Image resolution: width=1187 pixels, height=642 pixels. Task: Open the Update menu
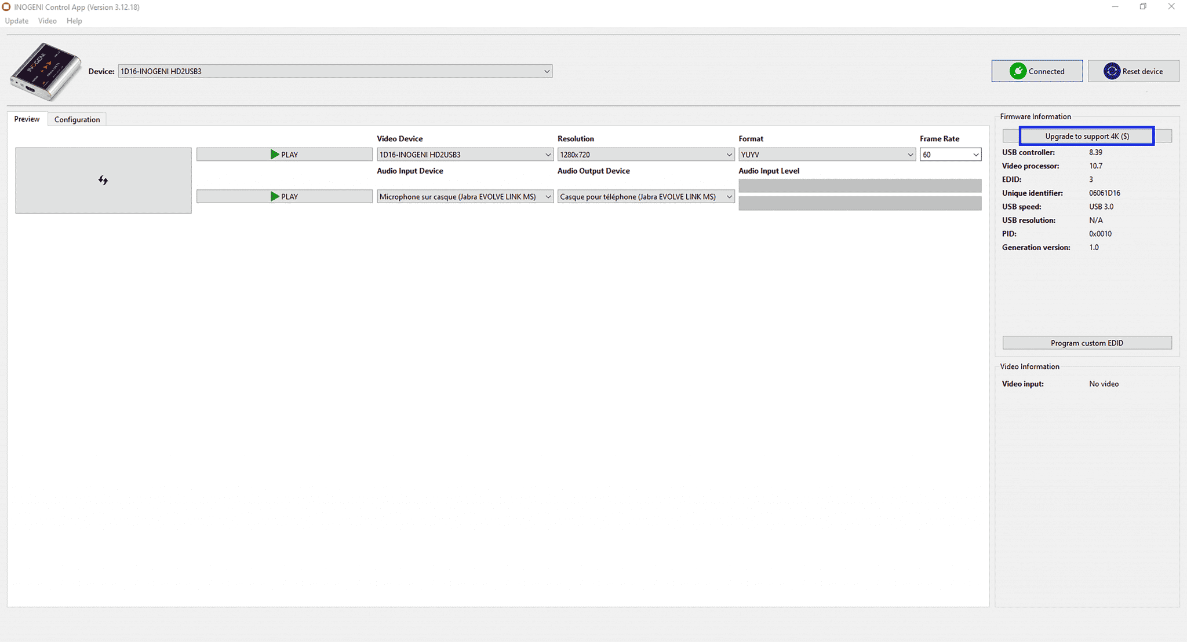[16, 21]
